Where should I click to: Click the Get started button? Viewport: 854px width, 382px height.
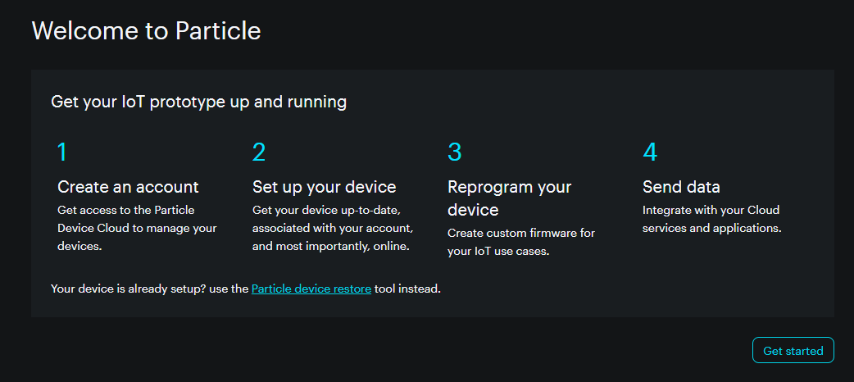[793, 351]
